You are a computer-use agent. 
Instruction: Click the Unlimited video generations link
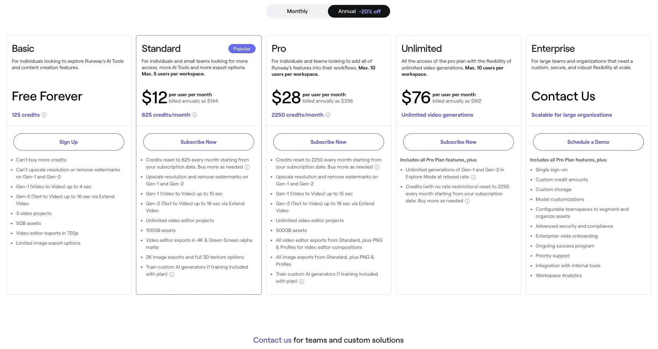437,115
